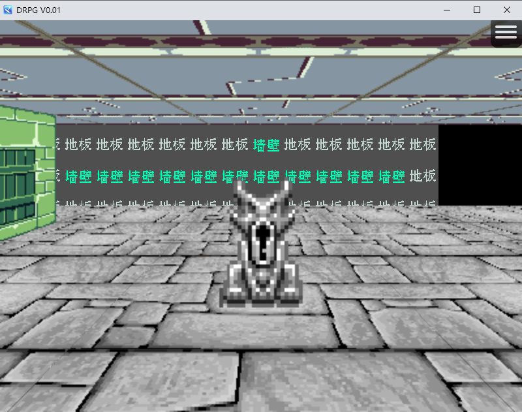
Task: Close the DRPG window
Action: pos(507,10)
